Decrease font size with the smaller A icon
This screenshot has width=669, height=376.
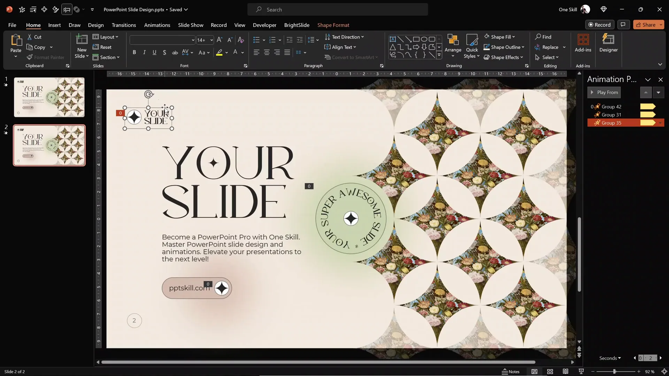click(230, 40)
